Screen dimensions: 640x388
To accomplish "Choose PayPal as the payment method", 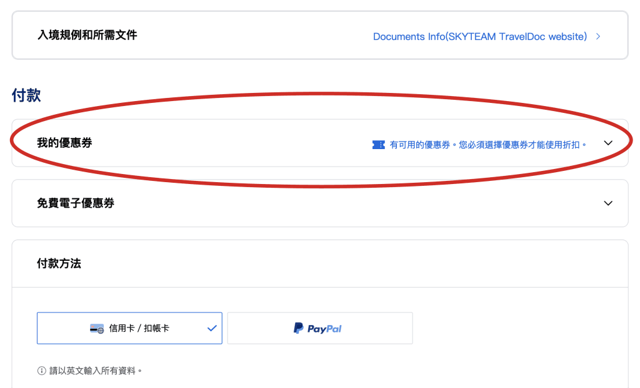I will (x=319, y=328).
